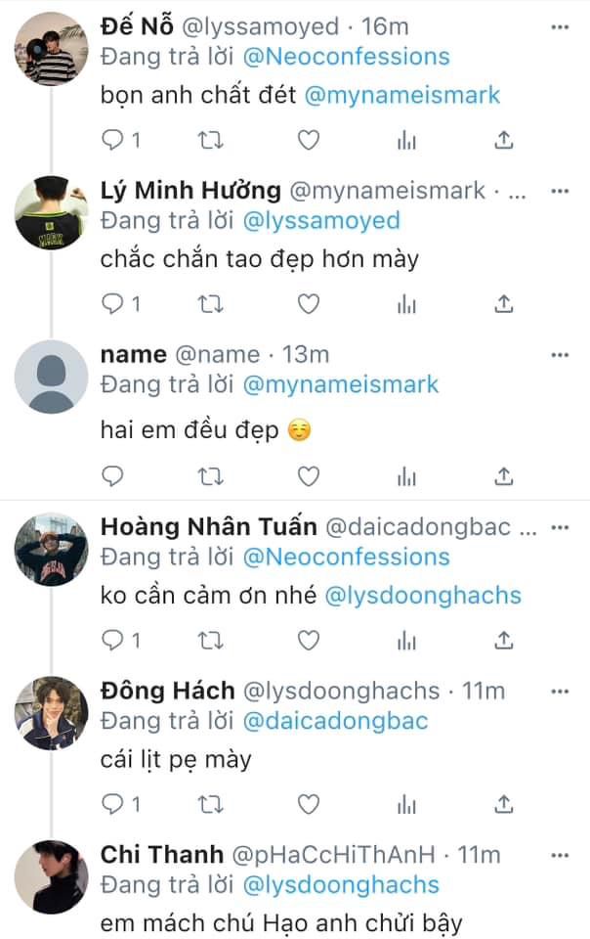The width and height of the screenshot is (590, 939).
Task: Retweet Lý Minh Hưởng's tweet
Action: 211,306
